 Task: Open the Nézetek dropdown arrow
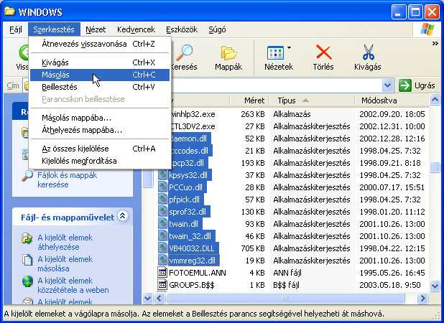coord(289,48)
